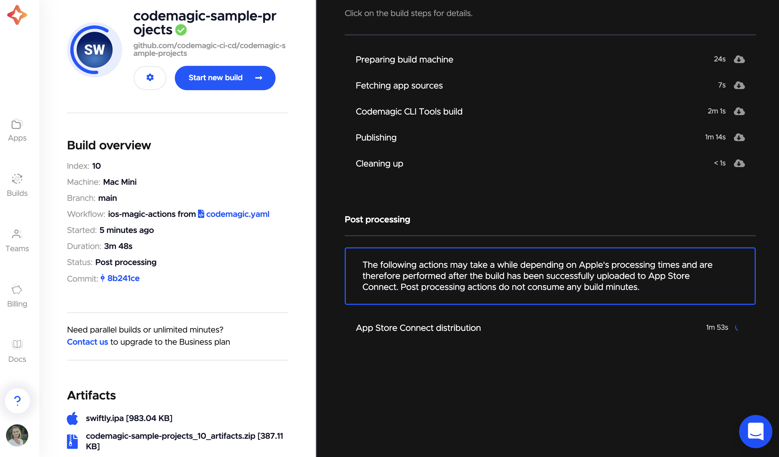Open the chat support widget

(755, 431)
